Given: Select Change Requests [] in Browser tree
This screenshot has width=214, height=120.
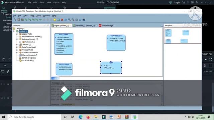Looking at the screenshot, I should click(29, 55).
